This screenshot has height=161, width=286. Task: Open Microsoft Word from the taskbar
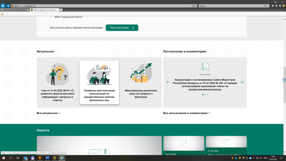tap(47, 158)
